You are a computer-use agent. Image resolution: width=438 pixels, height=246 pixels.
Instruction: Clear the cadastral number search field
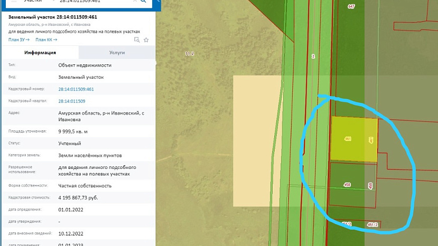[x=134, y=2]
